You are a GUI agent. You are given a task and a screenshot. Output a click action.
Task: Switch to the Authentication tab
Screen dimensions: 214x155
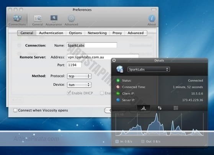tap(51, 33)
